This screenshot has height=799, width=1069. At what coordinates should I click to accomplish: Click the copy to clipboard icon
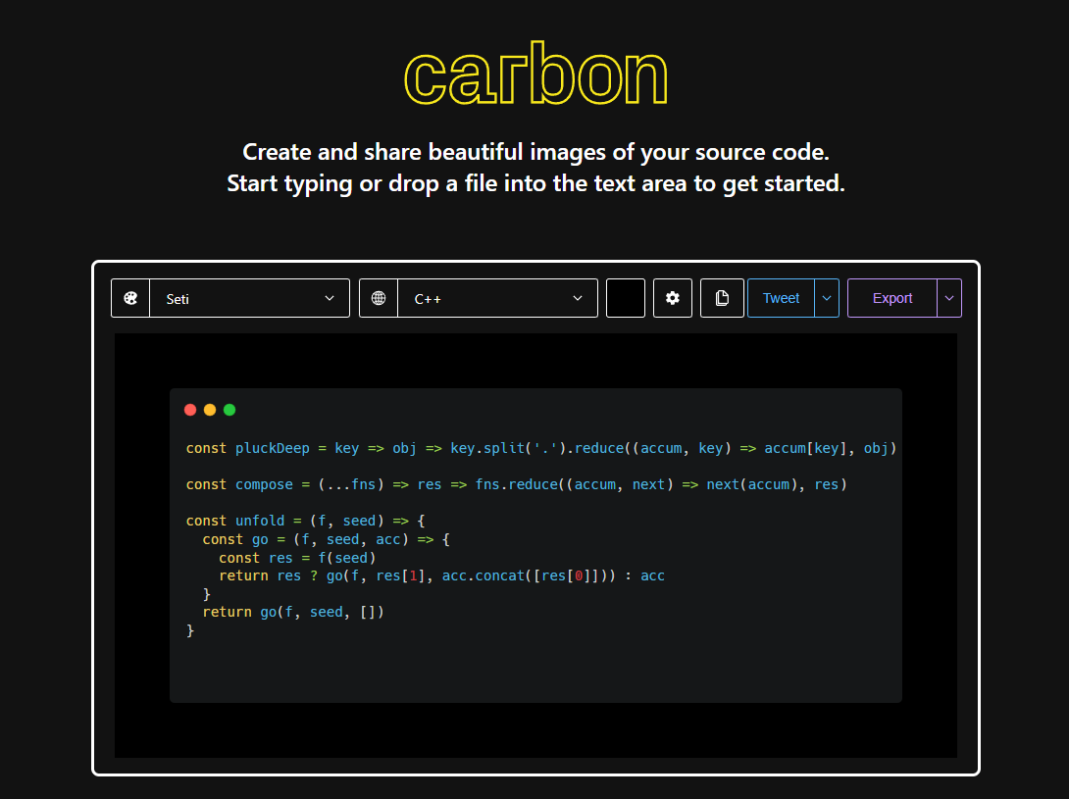tap(721, 298)
